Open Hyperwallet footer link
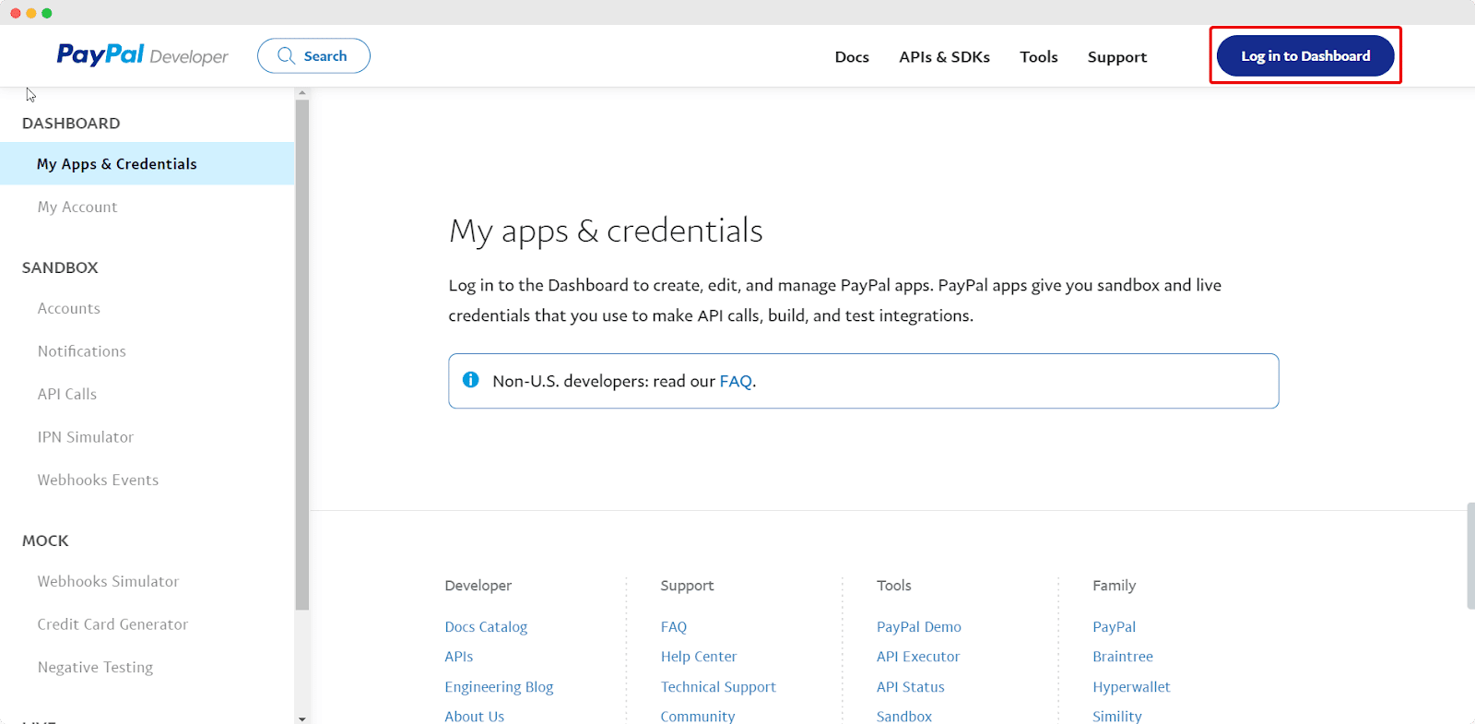The image size is (1475, 724). (x=1131, y=687)
